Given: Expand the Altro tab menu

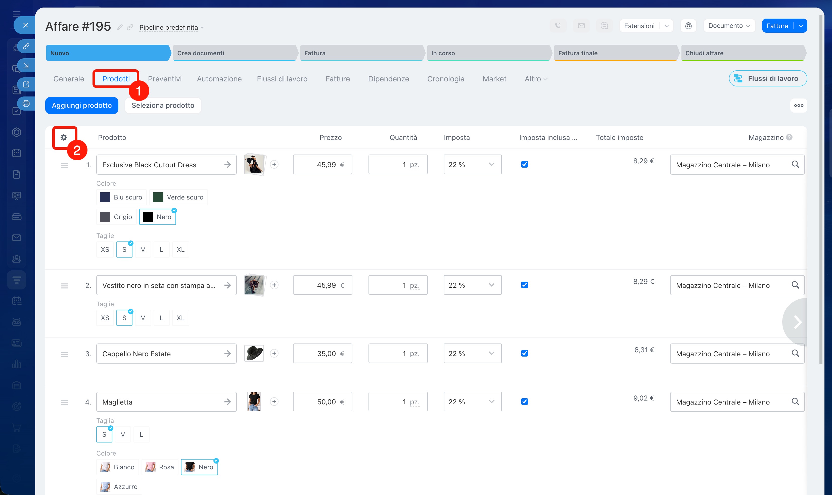Looking at the screenshot, I should tap(535, 79).
